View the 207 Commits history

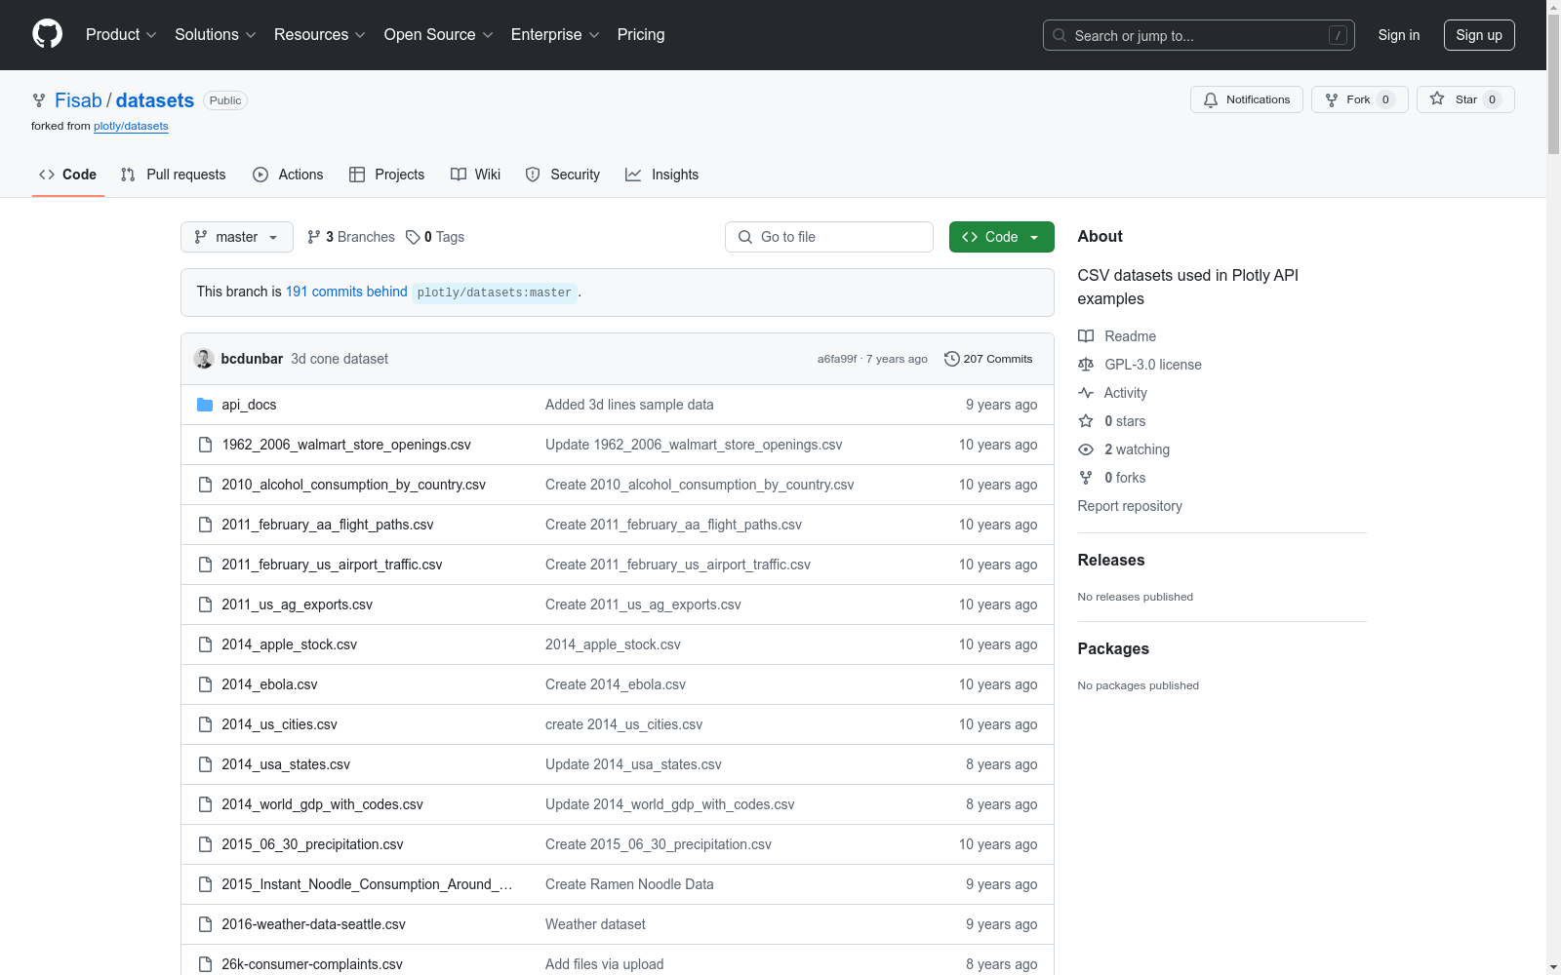point(988,359)
